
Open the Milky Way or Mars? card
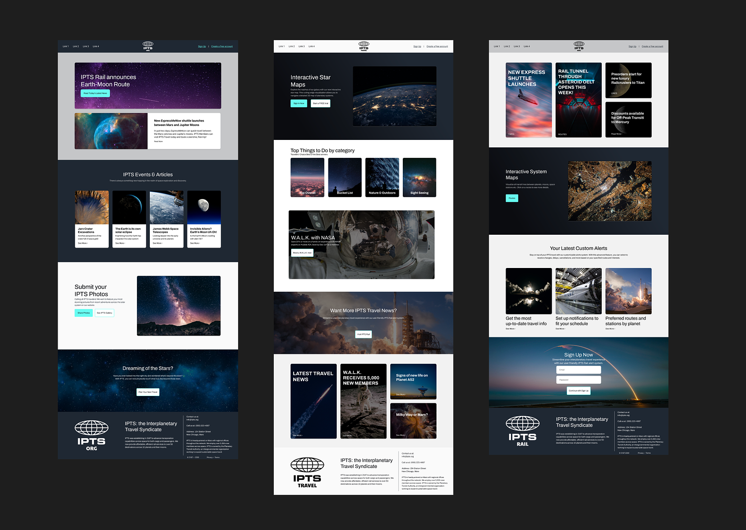click(414, 421)
